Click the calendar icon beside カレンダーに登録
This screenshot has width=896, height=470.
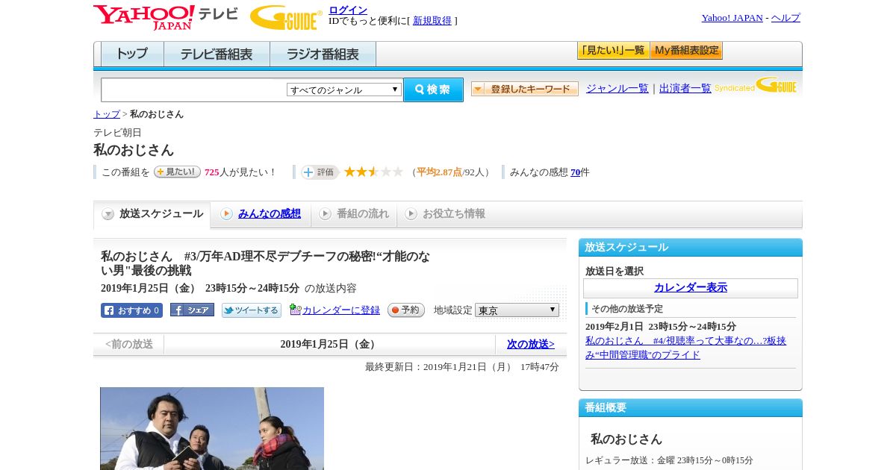click(295, 310)
